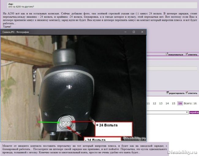This screenshot has width=199, height=156.
Task: Open the forum jump dropdown list
Action: tap(167, 112)
